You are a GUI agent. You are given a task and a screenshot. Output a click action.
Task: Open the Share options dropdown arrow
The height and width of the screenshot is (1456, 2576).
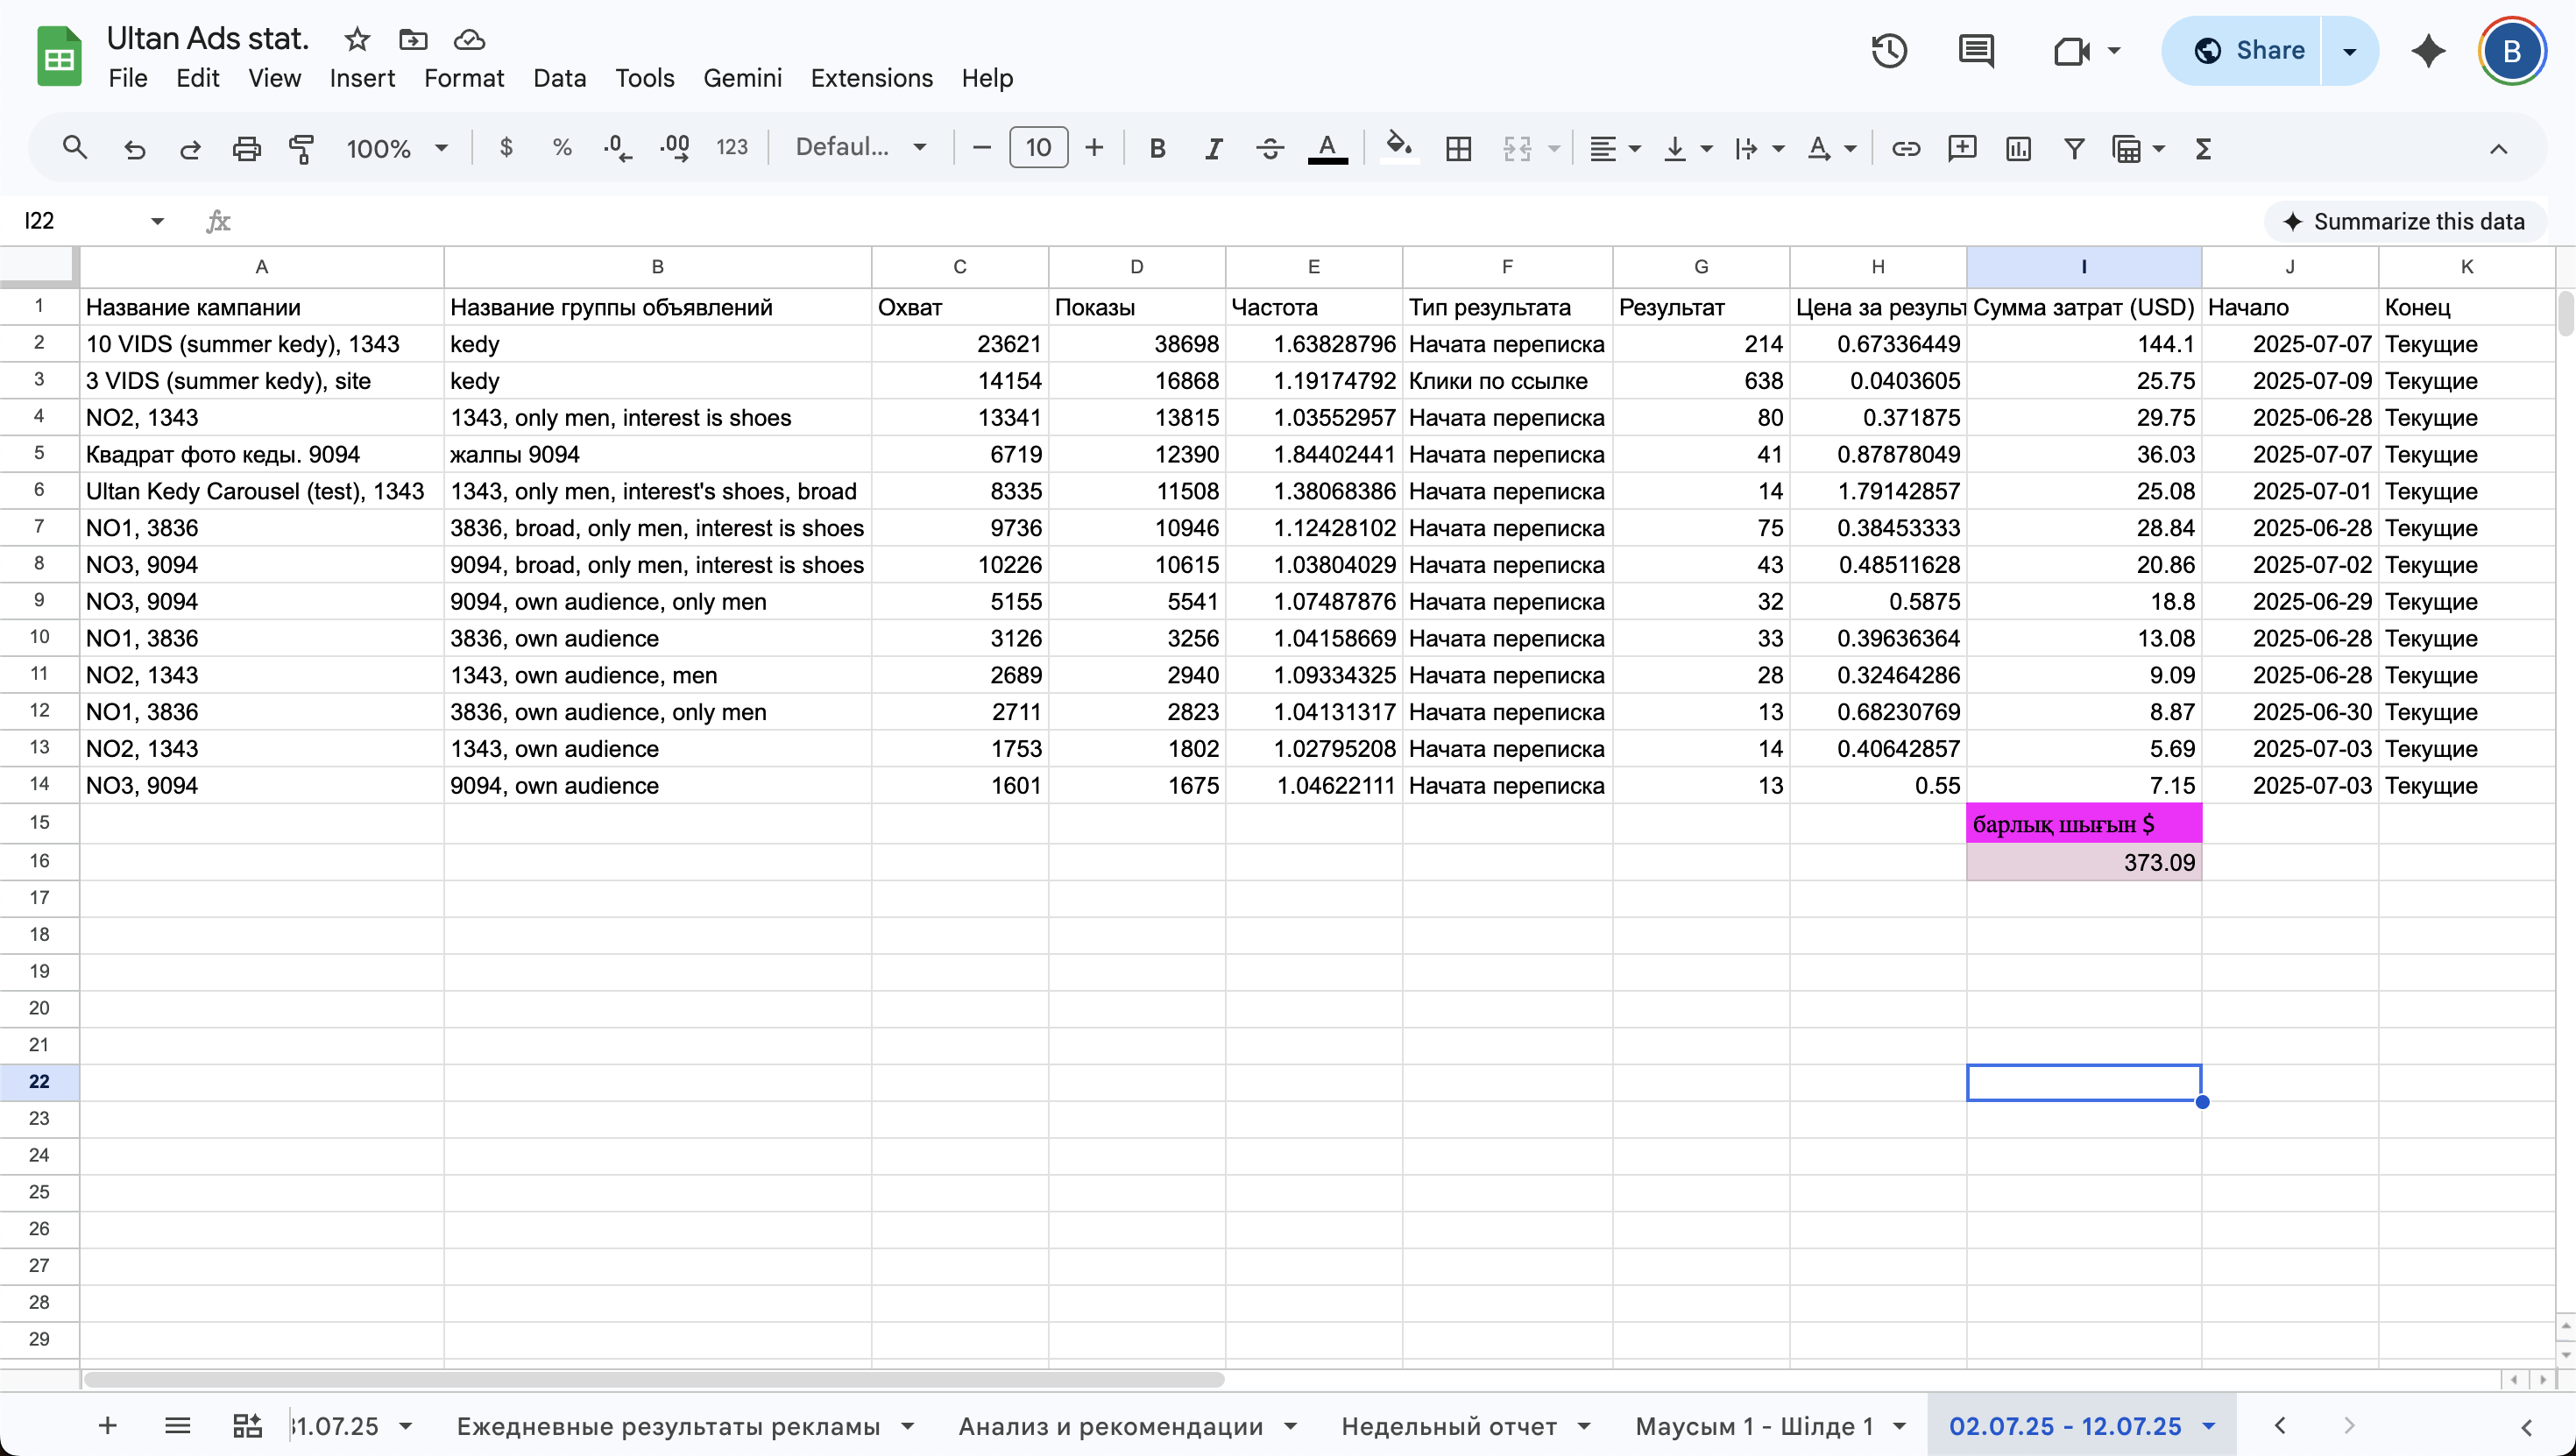(2350, 50)
